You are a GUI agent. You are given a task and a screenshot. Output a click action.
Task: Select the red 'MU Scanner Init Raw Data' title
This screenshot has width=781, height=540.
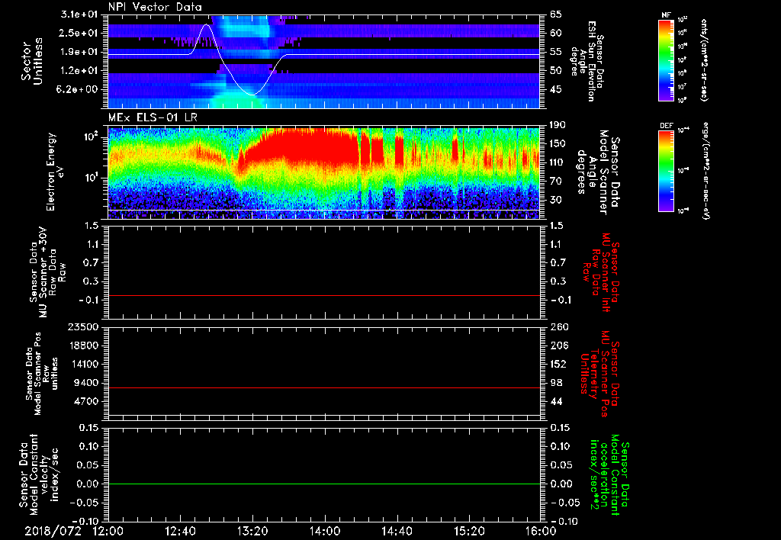(x=601, y=272)
